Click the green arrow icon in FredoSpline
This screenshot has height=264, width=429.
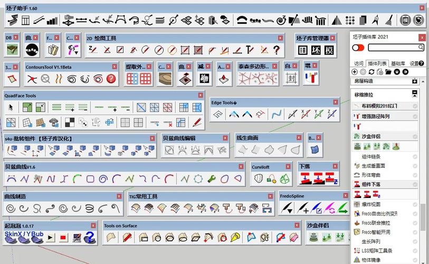[342, 208]
